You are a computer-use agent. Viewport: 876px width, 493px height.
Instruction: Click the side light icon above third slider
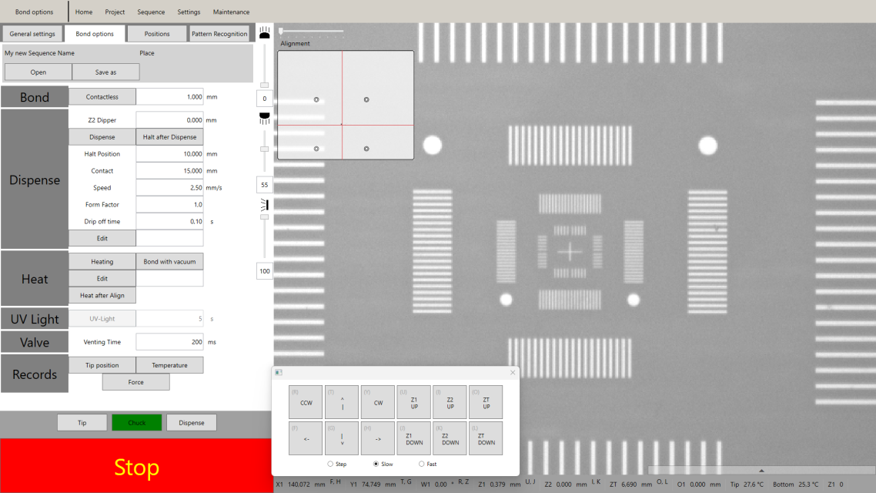(265, 204)
